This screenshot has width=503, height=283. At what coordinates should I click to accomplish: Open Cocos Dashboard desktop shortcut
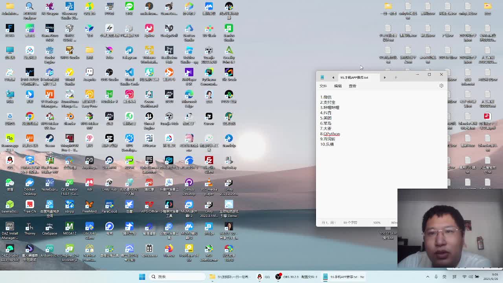pos(149,99)
